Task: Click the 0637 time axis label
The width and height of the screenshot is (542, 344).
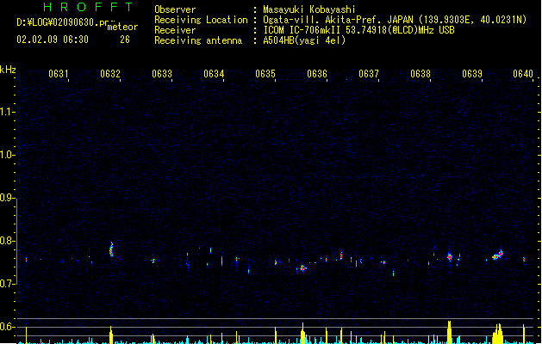Action: point(369,74)
